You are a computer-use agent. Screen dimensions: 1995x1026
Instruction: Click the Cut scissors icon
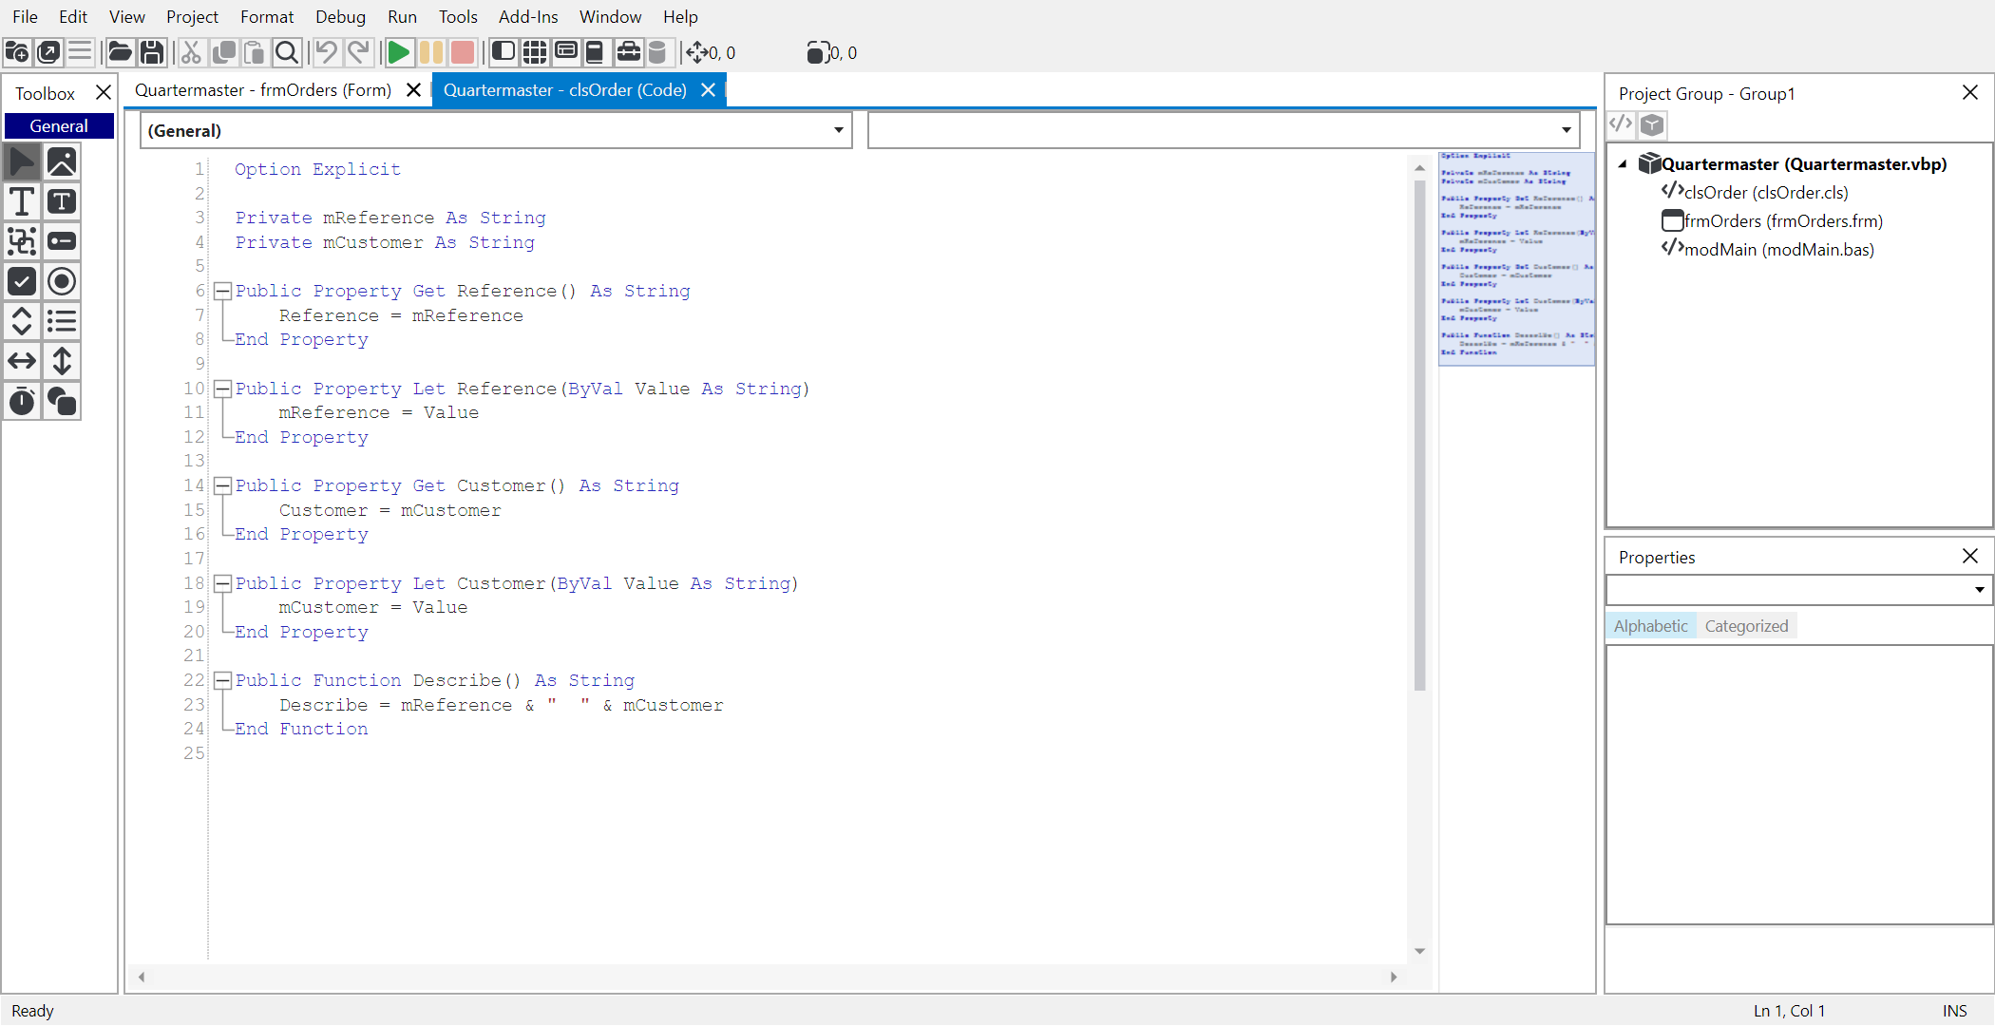click(192, 52)
